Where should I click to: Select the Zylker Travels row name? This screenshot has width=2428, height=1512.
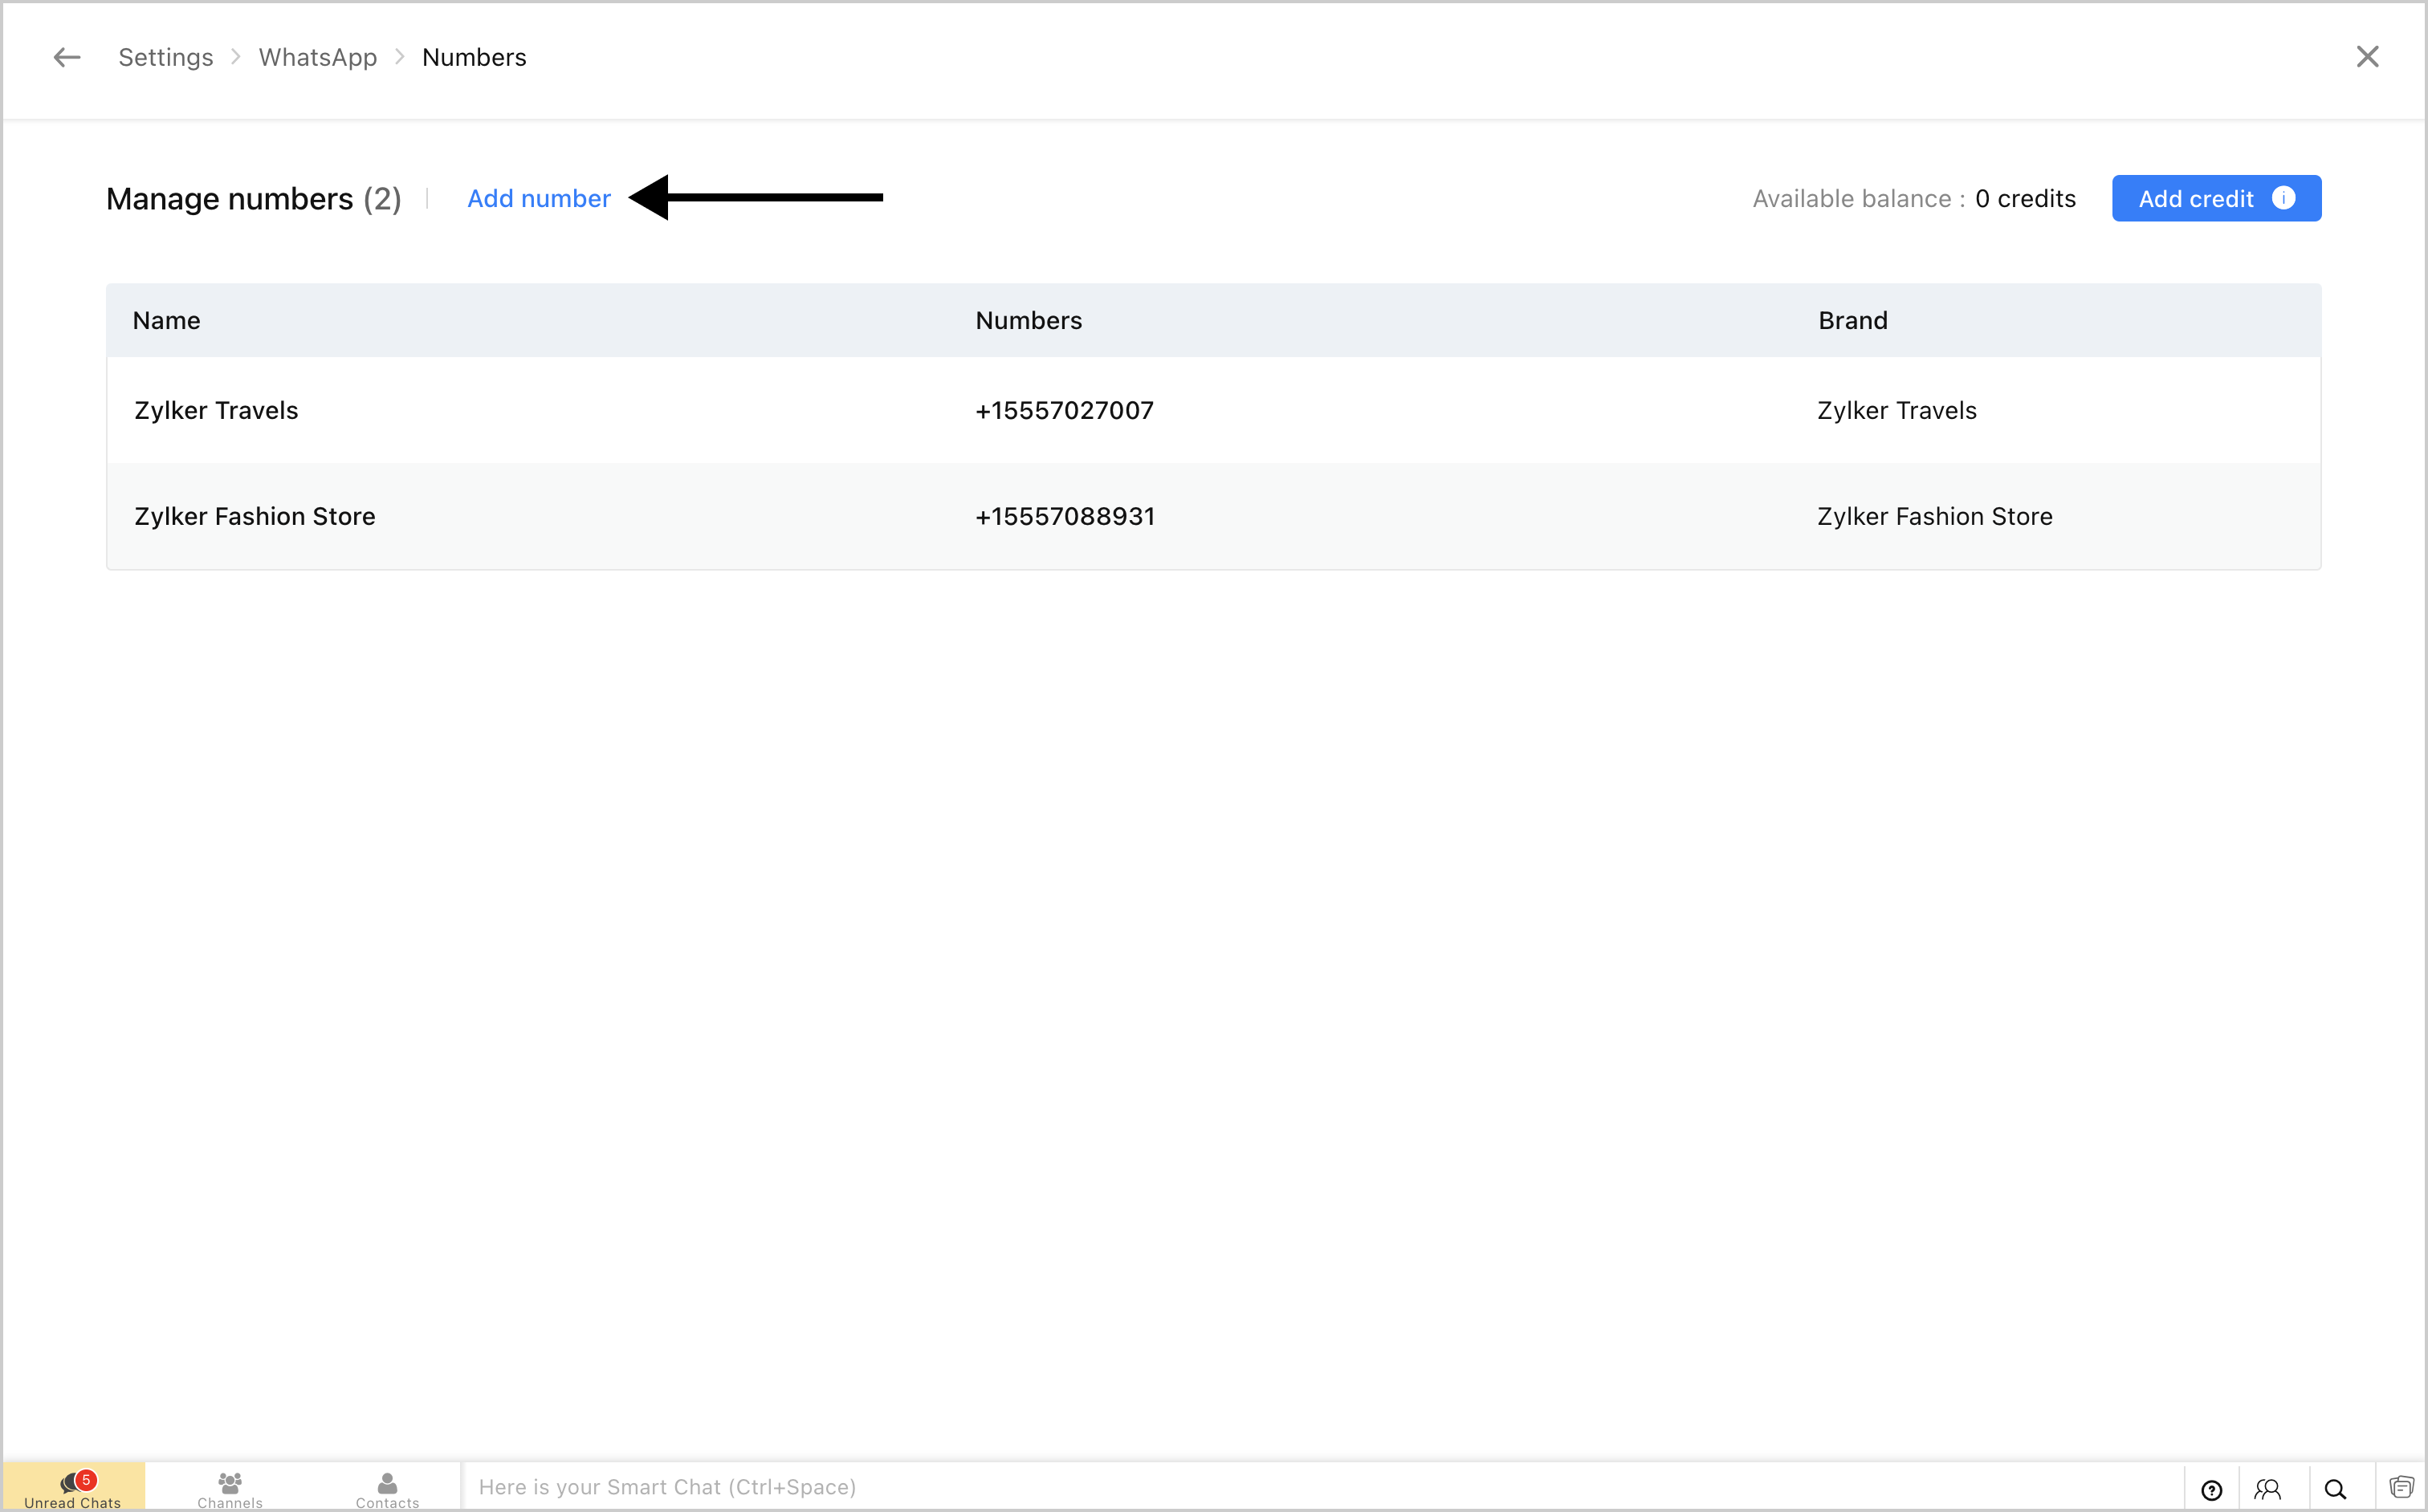click(x=216, y=411)
